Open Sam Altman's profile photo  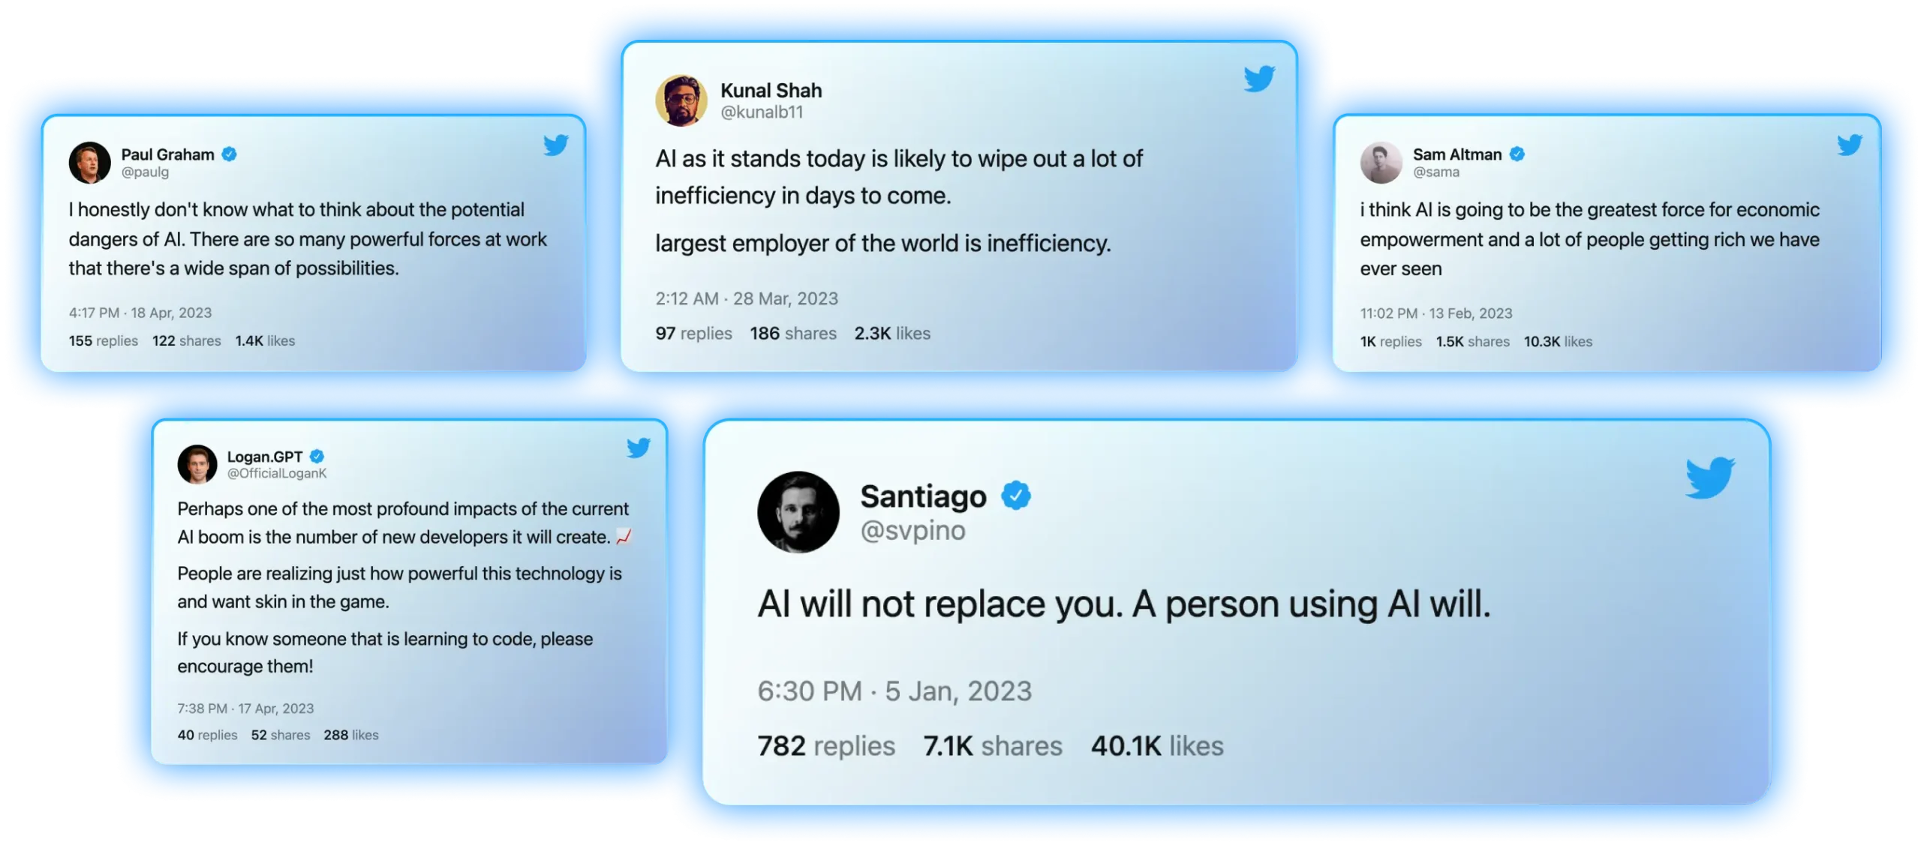pos(1380,162)
